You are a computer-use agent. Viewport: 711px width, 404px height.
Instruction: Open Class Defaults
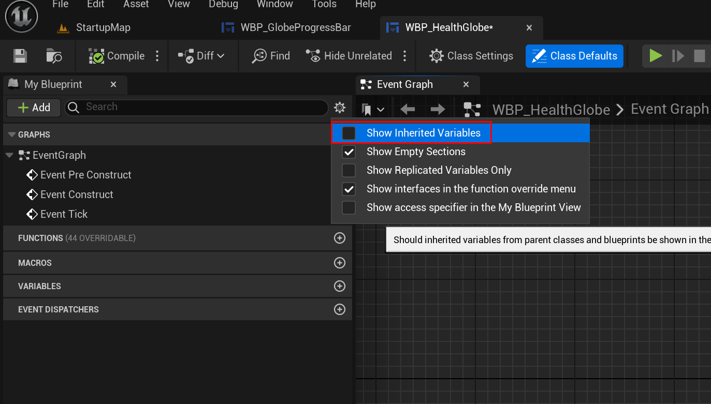click(574, 56)
